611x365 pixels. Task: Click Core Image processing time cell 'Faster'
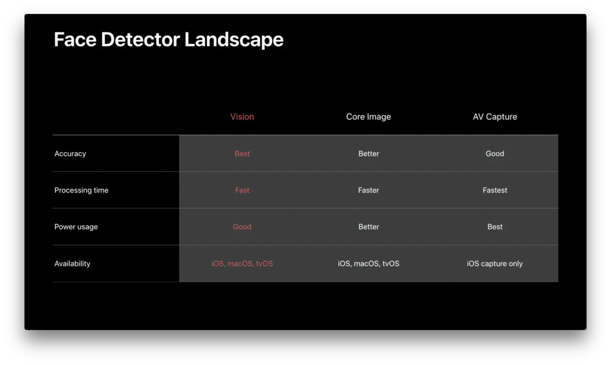point(369,190)
